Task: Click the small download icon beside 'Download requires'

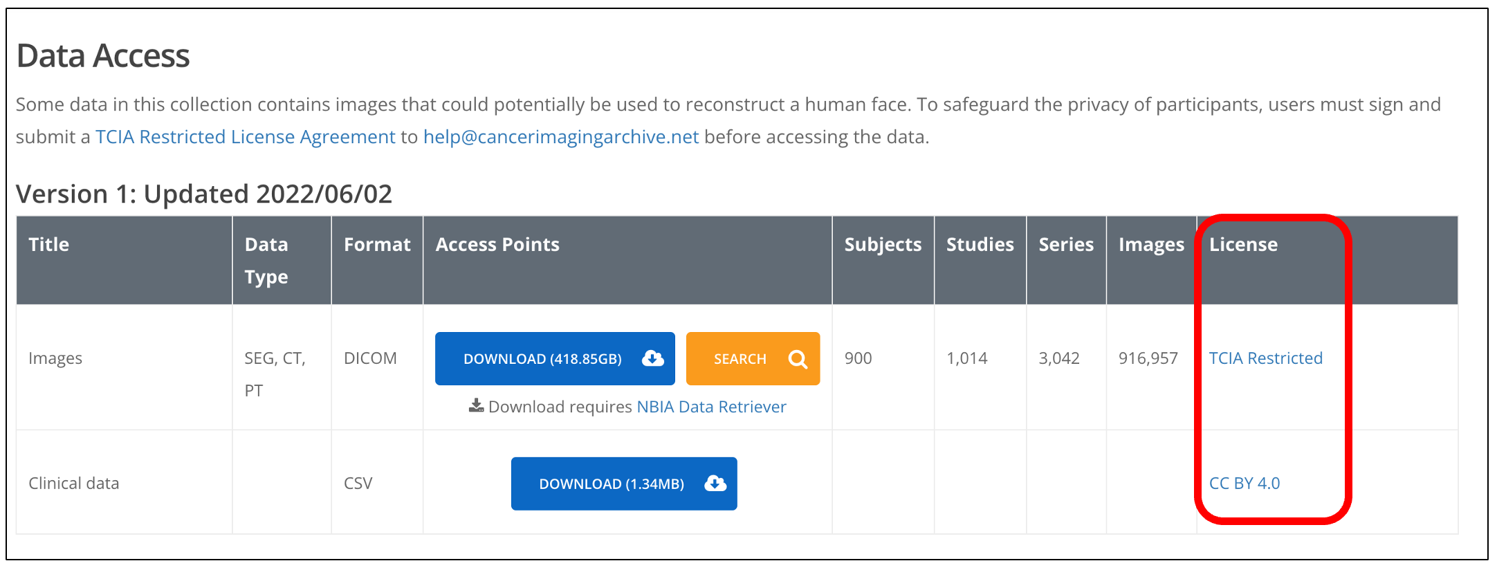Action: point(476,406)
